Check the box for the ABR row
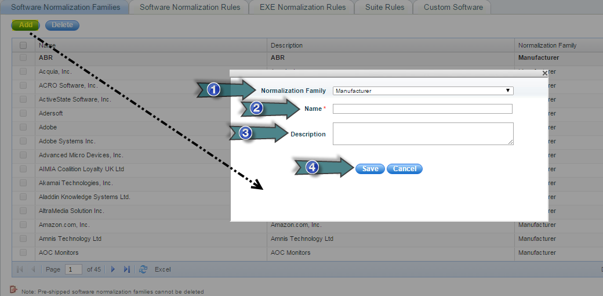This screenshot has width=603, height=296. coord(23,58)
